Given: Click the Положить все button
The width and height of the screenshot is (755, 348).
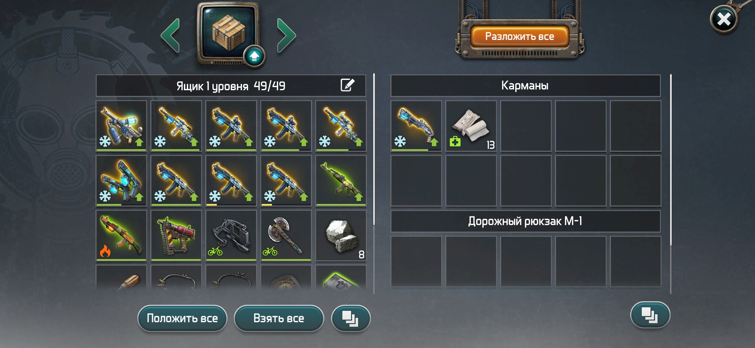Looking at the screenshot, I should point(182,318).
